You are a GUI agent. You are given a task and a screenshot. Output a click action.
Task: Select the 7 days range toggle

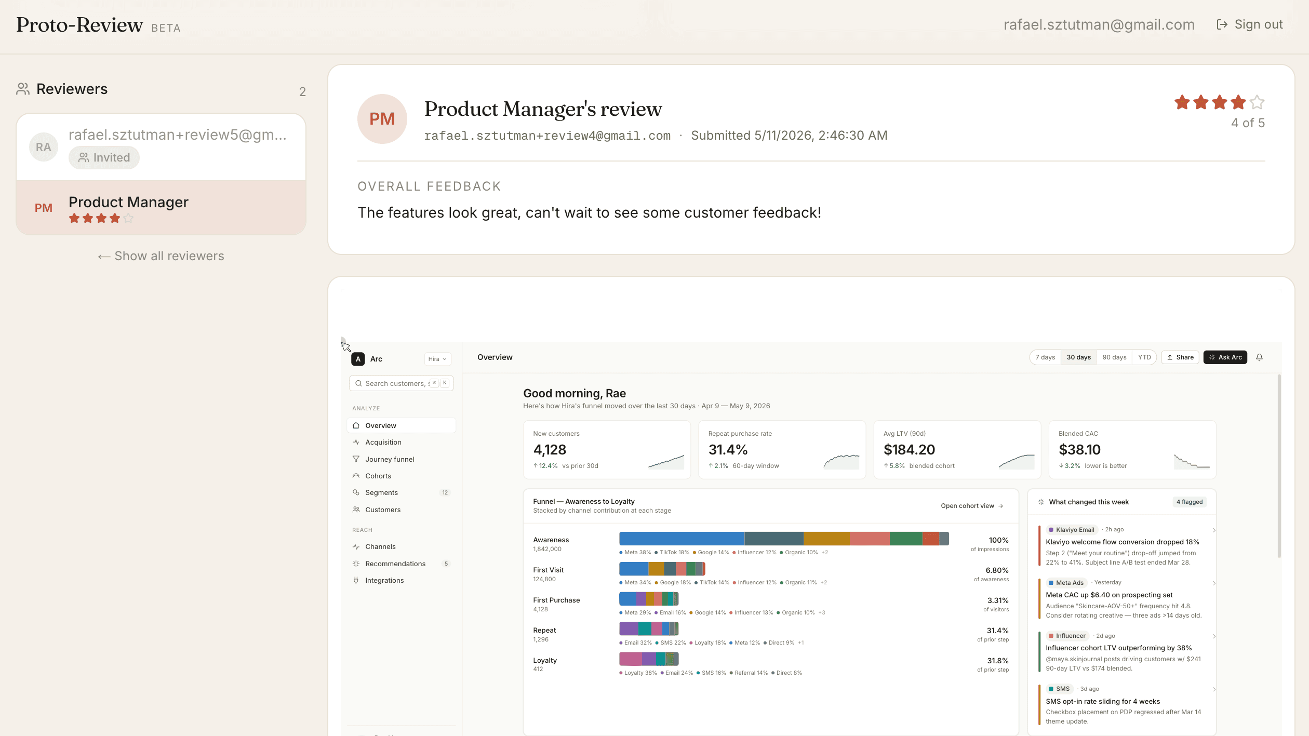click(1045, 357)
